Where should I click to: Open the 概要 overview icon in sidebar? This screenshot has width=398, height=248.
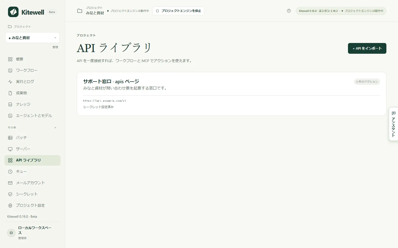pos(10,59)
